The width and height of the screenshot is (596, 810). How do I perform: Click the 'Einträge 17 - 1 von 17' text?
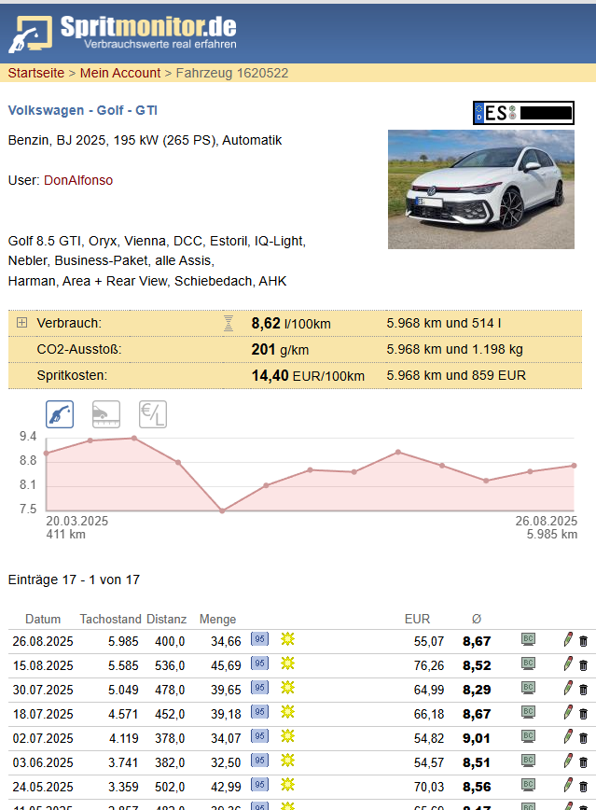point(74,580)
